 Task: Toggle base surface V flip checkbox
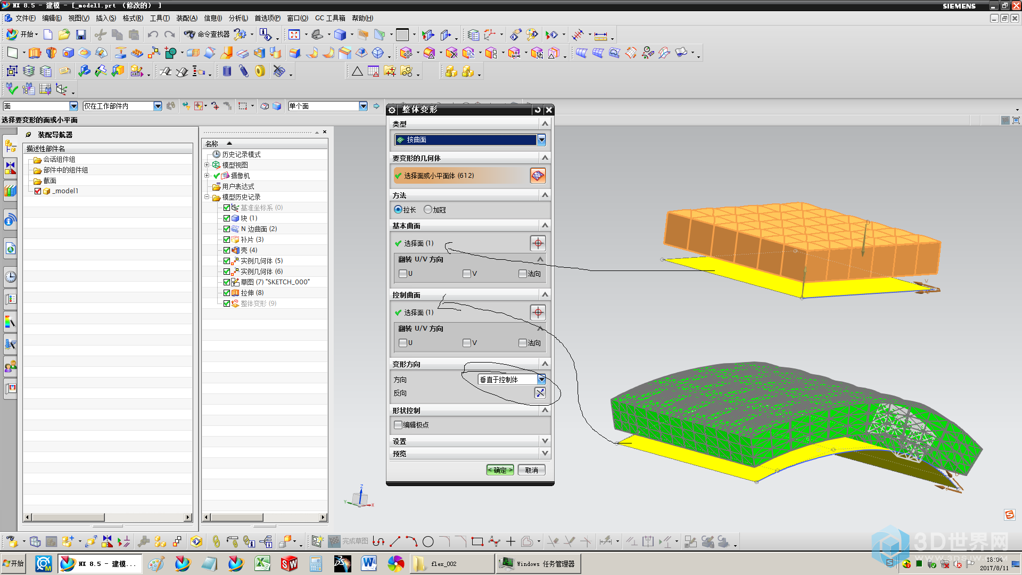pos(467,274)
